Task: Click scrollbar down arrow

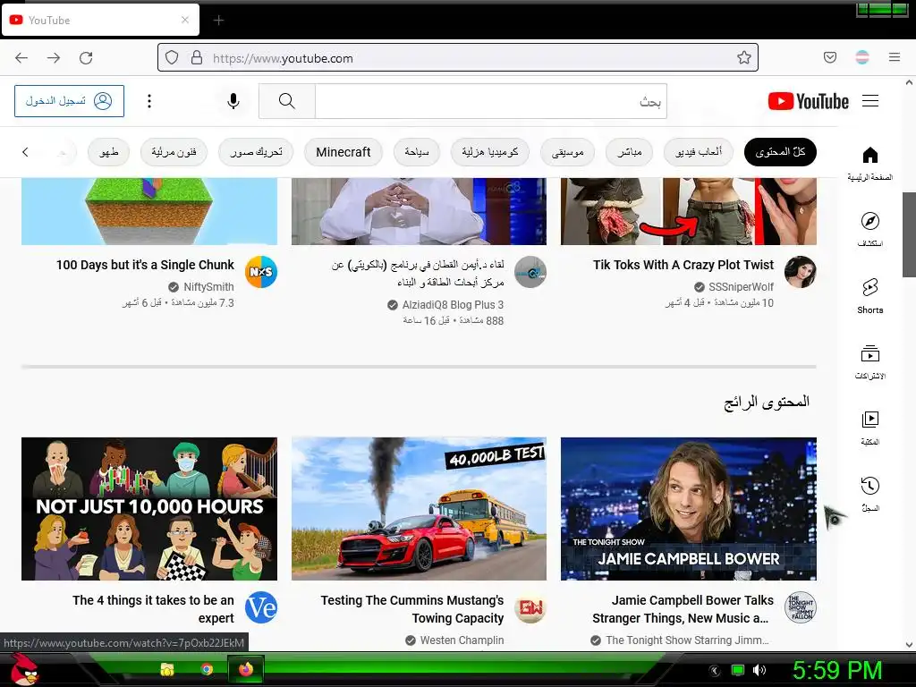Action: tap(909, 645)
